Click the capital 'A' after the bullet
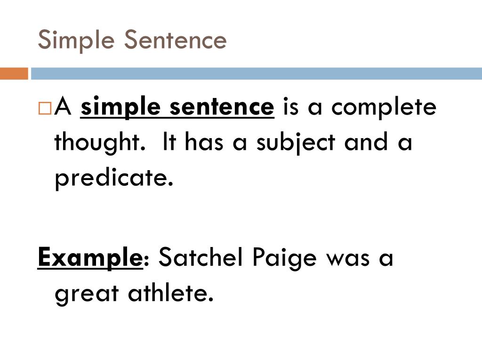The width and height of the screenshot is (482, 362). 63,106
